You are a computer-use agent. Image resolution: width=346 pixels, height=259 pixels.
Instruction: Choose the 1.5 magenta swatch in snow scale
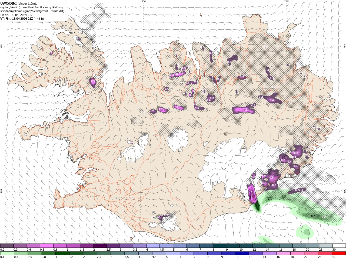(86, 246)
